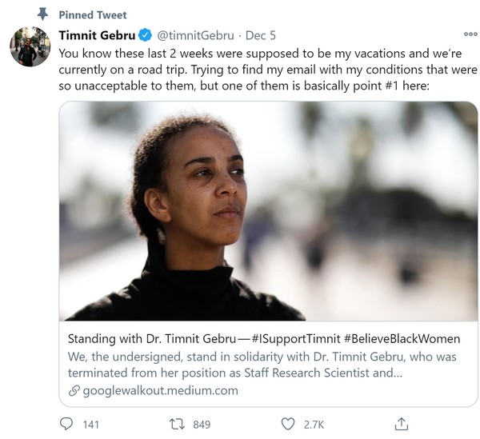Click the 2.7K likes count
Viewport: 480px width, 439px height.
point(313,425)
